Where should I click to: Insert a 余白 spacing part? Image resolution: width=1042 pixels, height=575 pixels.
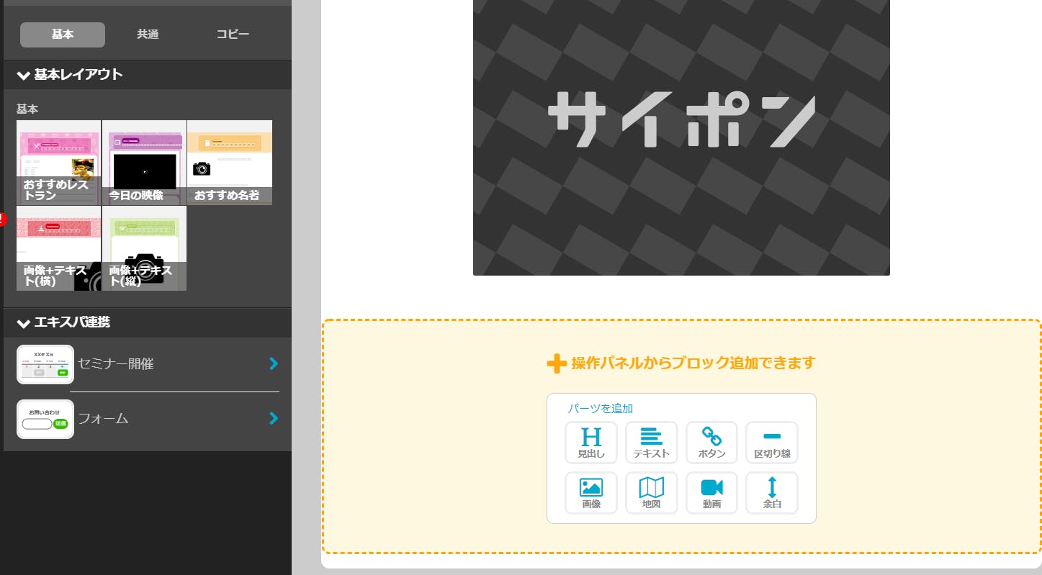click(x=772, y=493)
